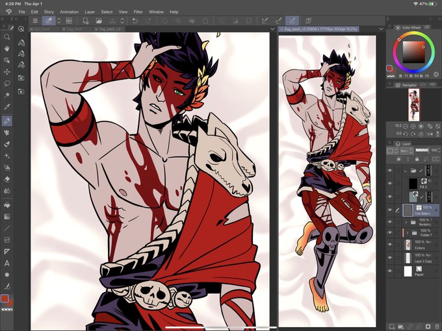Viewport: 442px width, 331px height.
Task: Open the left canvas tab list chevron
Action: [272, 29]
